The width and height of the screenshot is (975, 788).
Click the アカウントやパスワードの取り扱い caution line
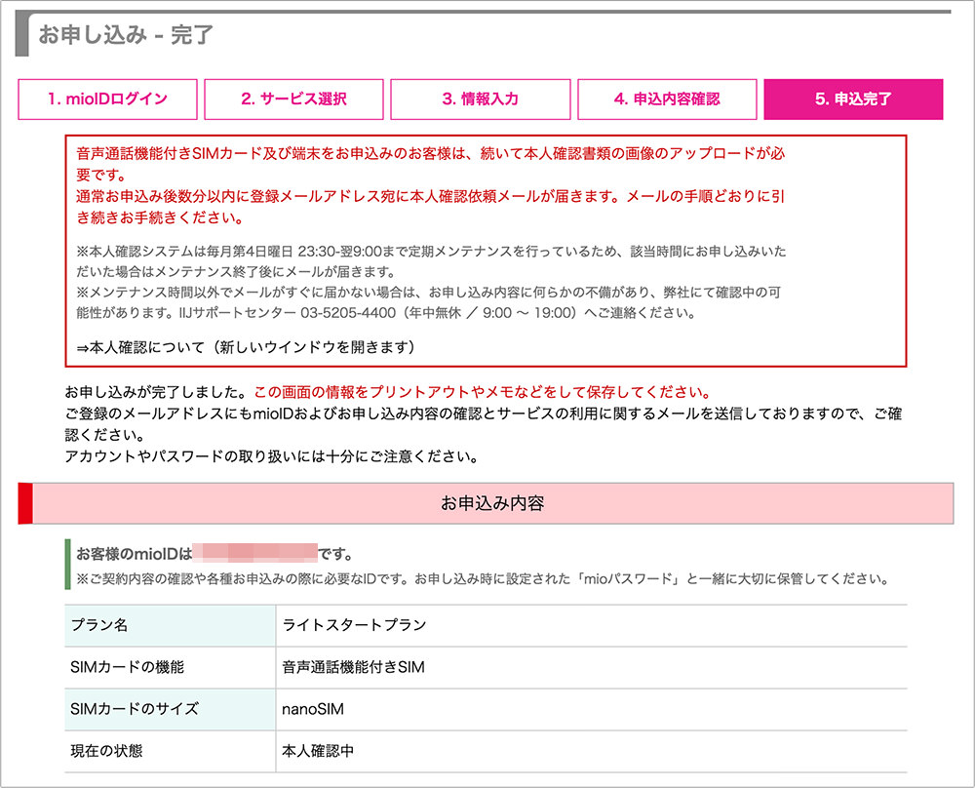pyautogui.click(x=272, y=456)
